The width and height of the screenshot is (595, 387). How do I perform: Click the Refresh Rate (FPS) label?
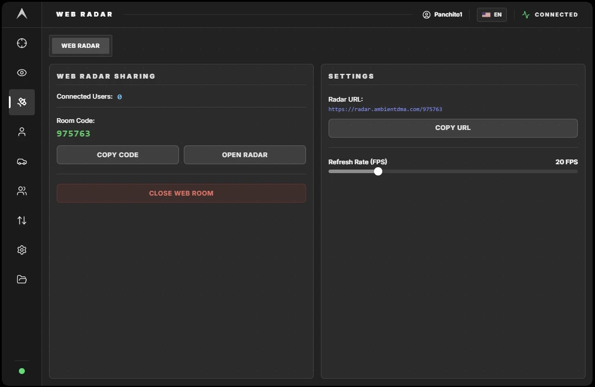[357, 162]
